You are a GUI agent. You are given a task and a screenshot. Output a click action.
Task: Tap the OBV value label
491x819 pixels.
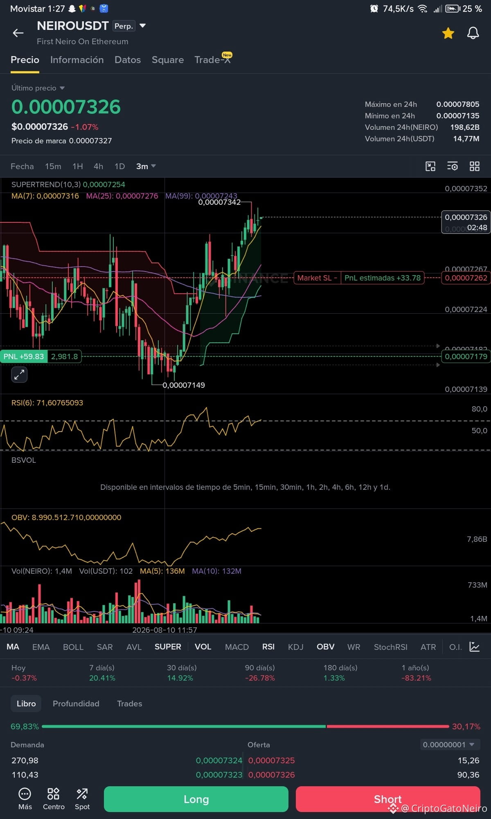pos(66,517)
